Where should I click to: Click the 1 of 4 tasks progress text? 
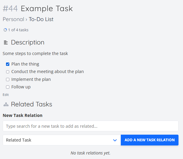(18, 30)
